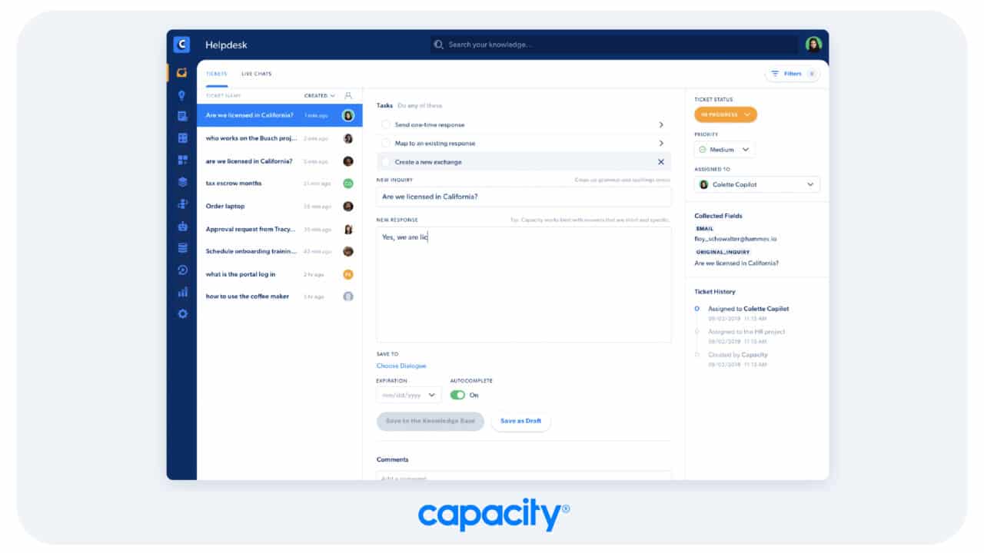The width and height of the screenshot is (984, 553).
Task: Open the user profile avatar at top right
Action: pos(813,45)
